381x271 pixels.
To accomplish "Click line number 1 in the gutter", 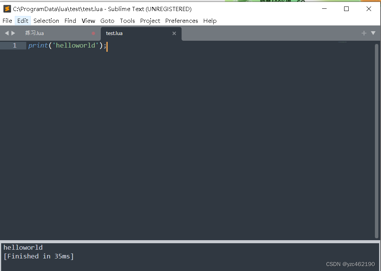I will point(14,45).
